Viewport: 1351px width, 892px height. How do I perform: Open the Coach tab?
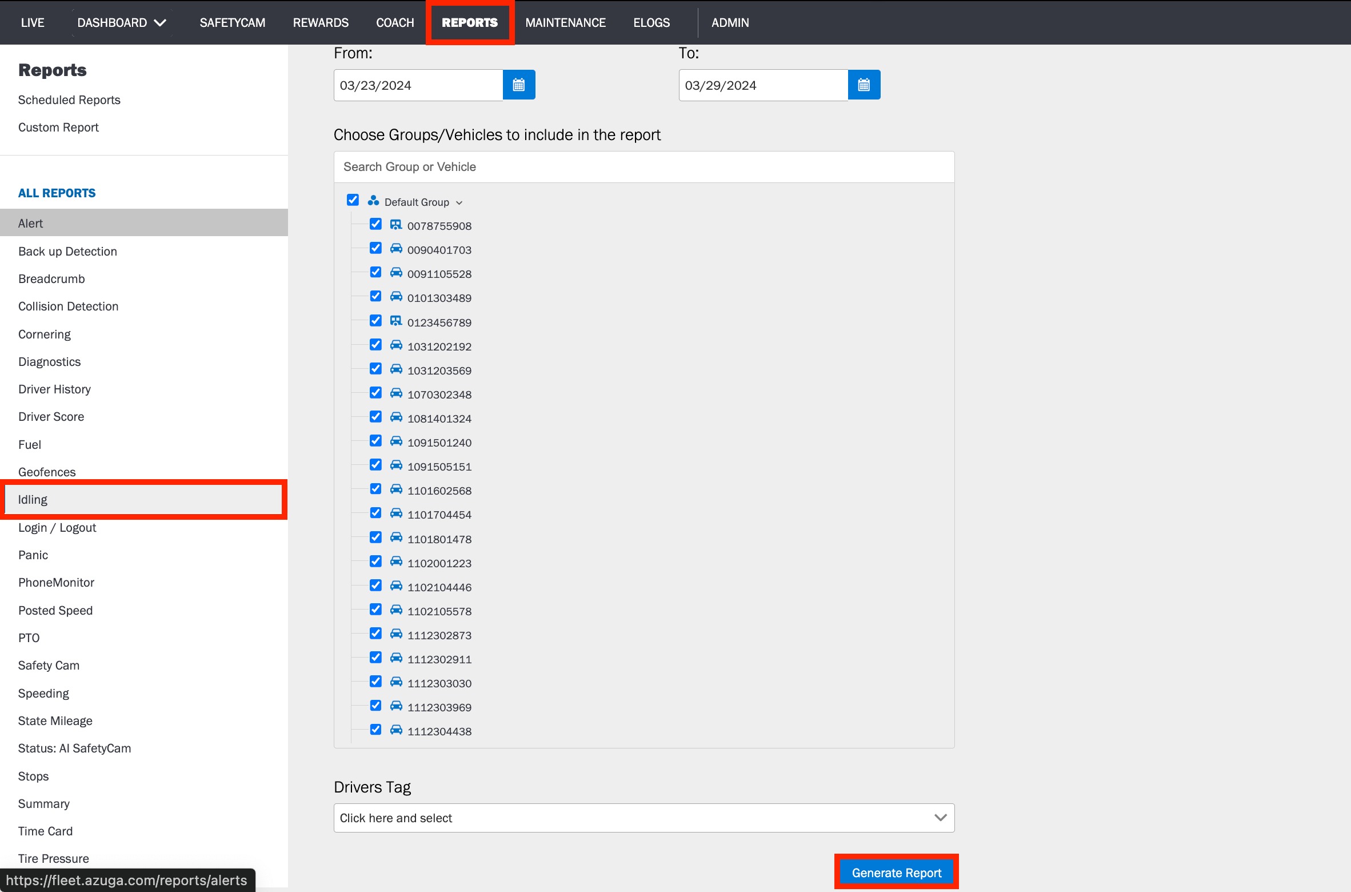(395, 23)
